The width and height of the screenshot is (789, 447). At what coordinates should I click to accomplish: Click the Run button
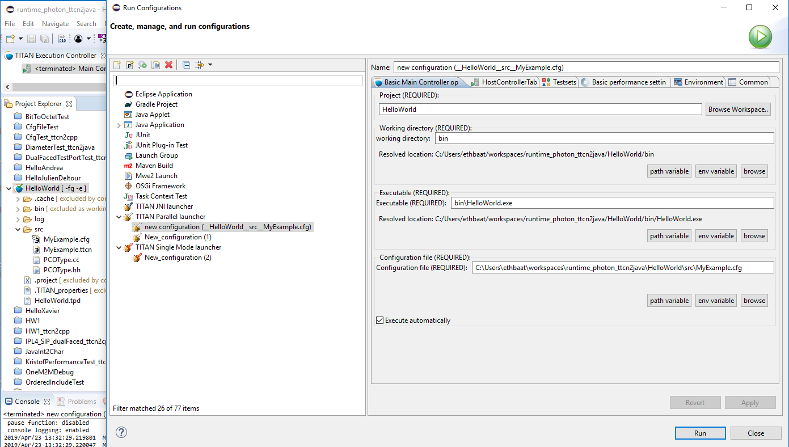[701, 433]
